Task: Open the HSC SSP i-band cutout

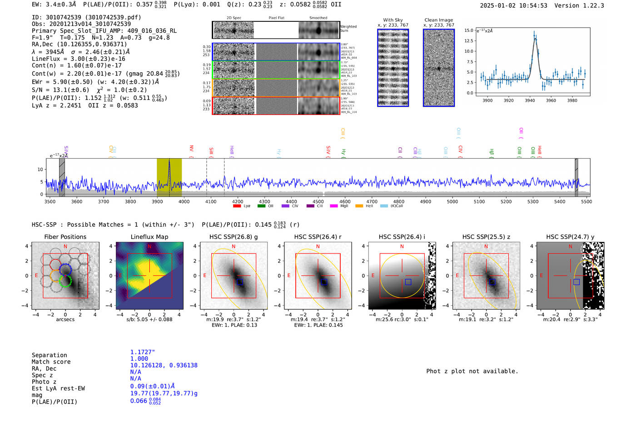Action: tap(402, 276)
